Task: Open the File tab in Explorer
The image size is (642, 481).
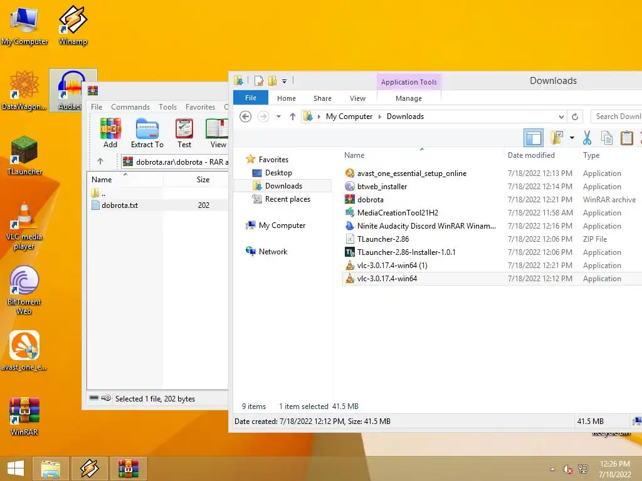Action: 251,98
